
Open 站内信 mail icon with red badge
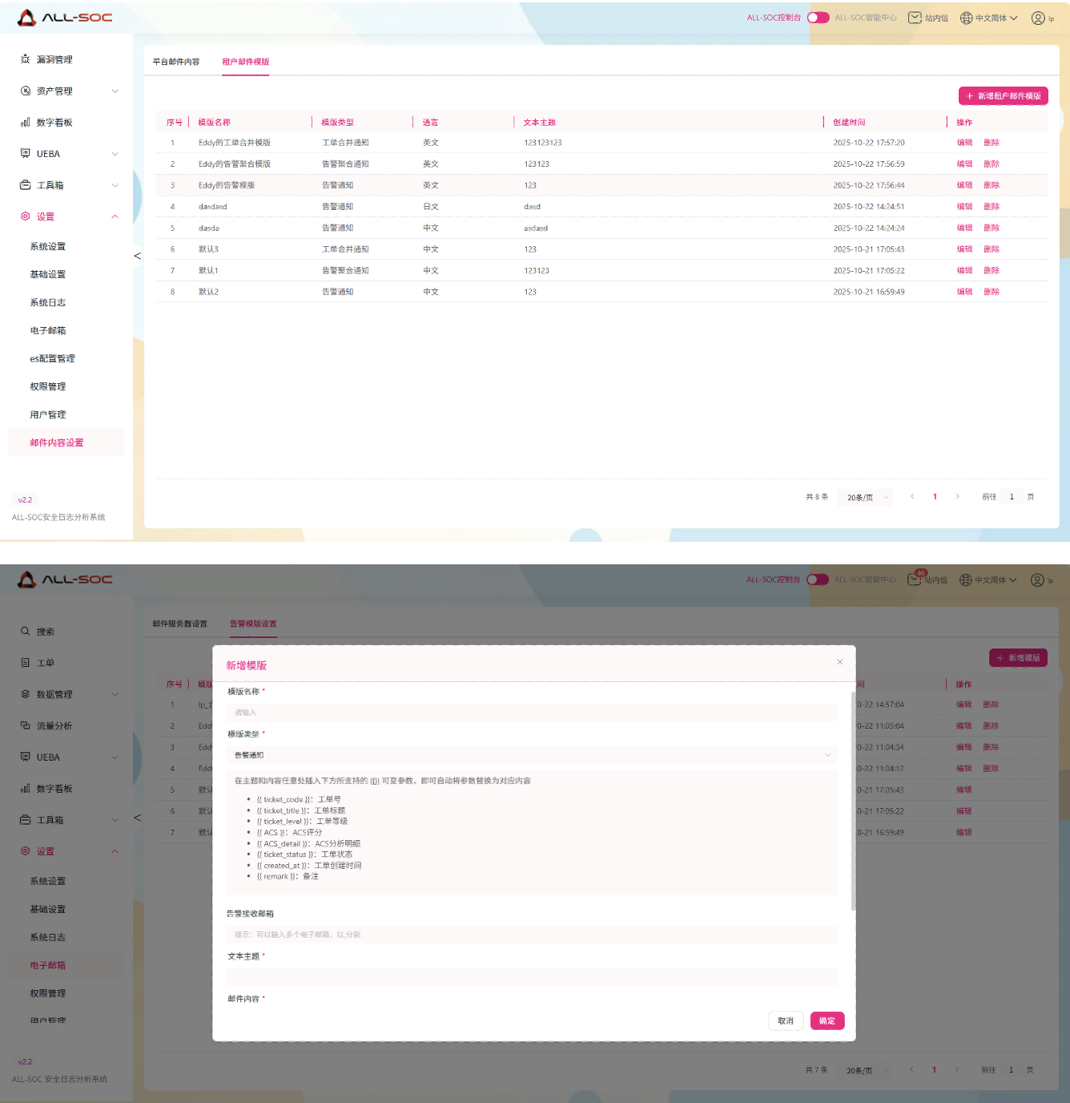[915, 579]
